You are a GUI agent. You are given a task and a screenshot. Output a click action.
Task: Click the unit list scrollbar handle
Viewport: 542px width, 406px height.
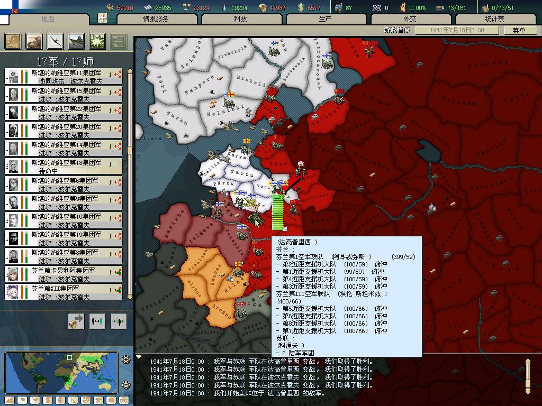130,150
